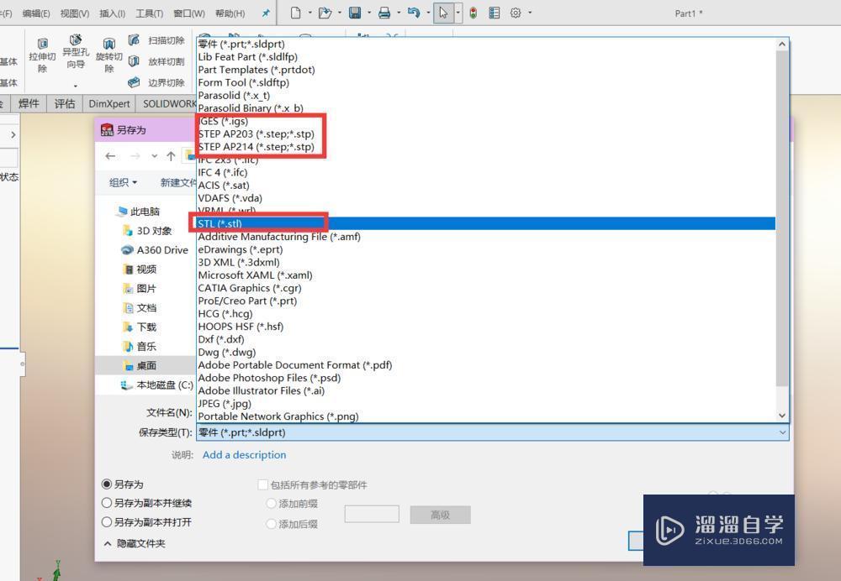Select the 边界切除 boundary cut tool
Viewport: 841px width, 581px height.
pyautogui.click(x=156, y=82)
